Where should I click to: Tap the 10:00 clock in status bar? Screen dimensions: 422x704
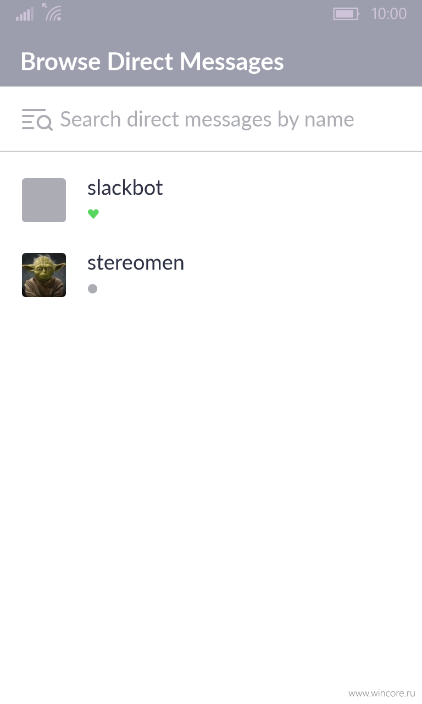(x=389, y=14)
